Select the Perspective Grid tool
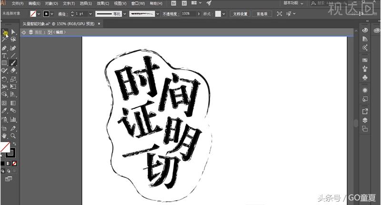Viewport: 381px width, 205px height. click(x=13, y=94)
